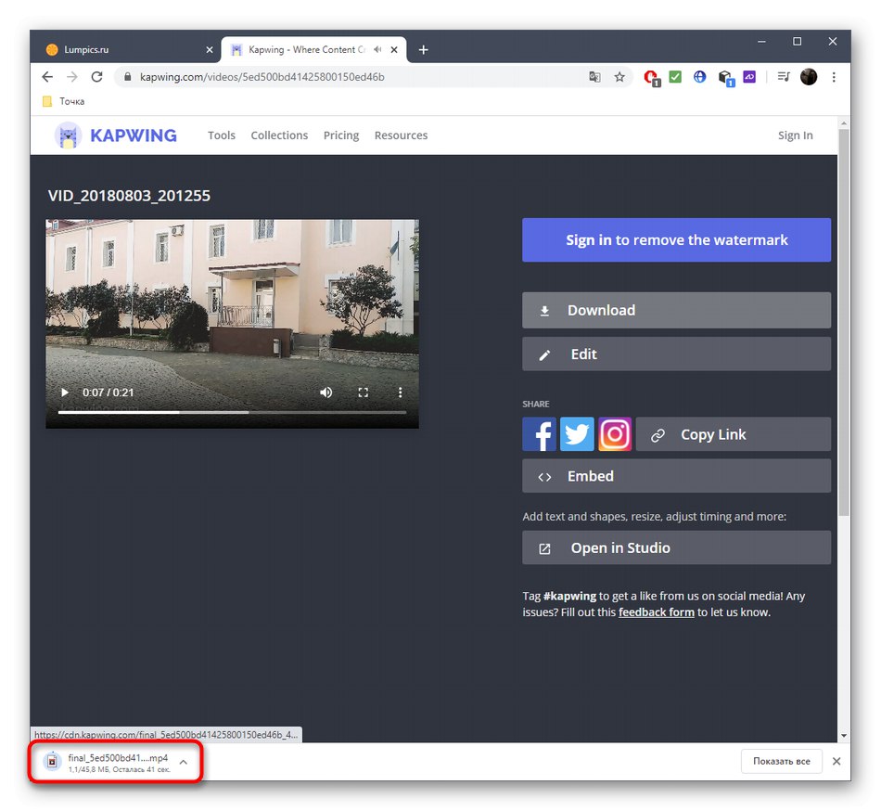Click the Edit button

click(x=676, y=354)
